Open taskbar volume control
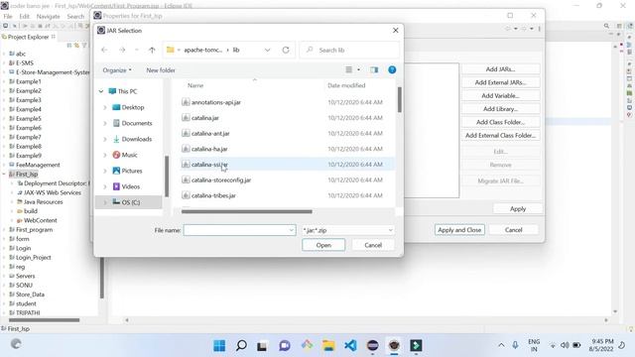The height and width of the screenshot is (357, 635). tap(565, 345)
